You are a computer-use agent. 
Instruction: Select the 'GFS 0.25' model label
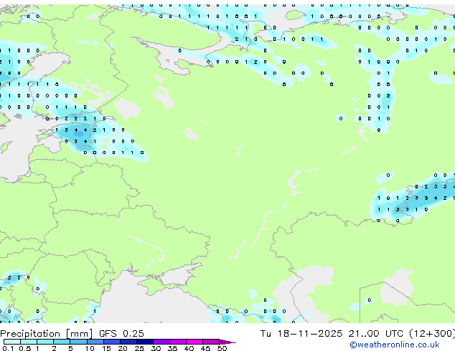point(121,334)
